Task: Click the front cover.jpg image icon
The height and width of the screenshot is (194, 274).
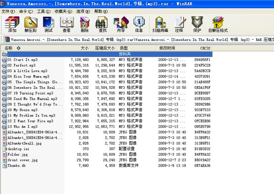Action: (5, 160)
